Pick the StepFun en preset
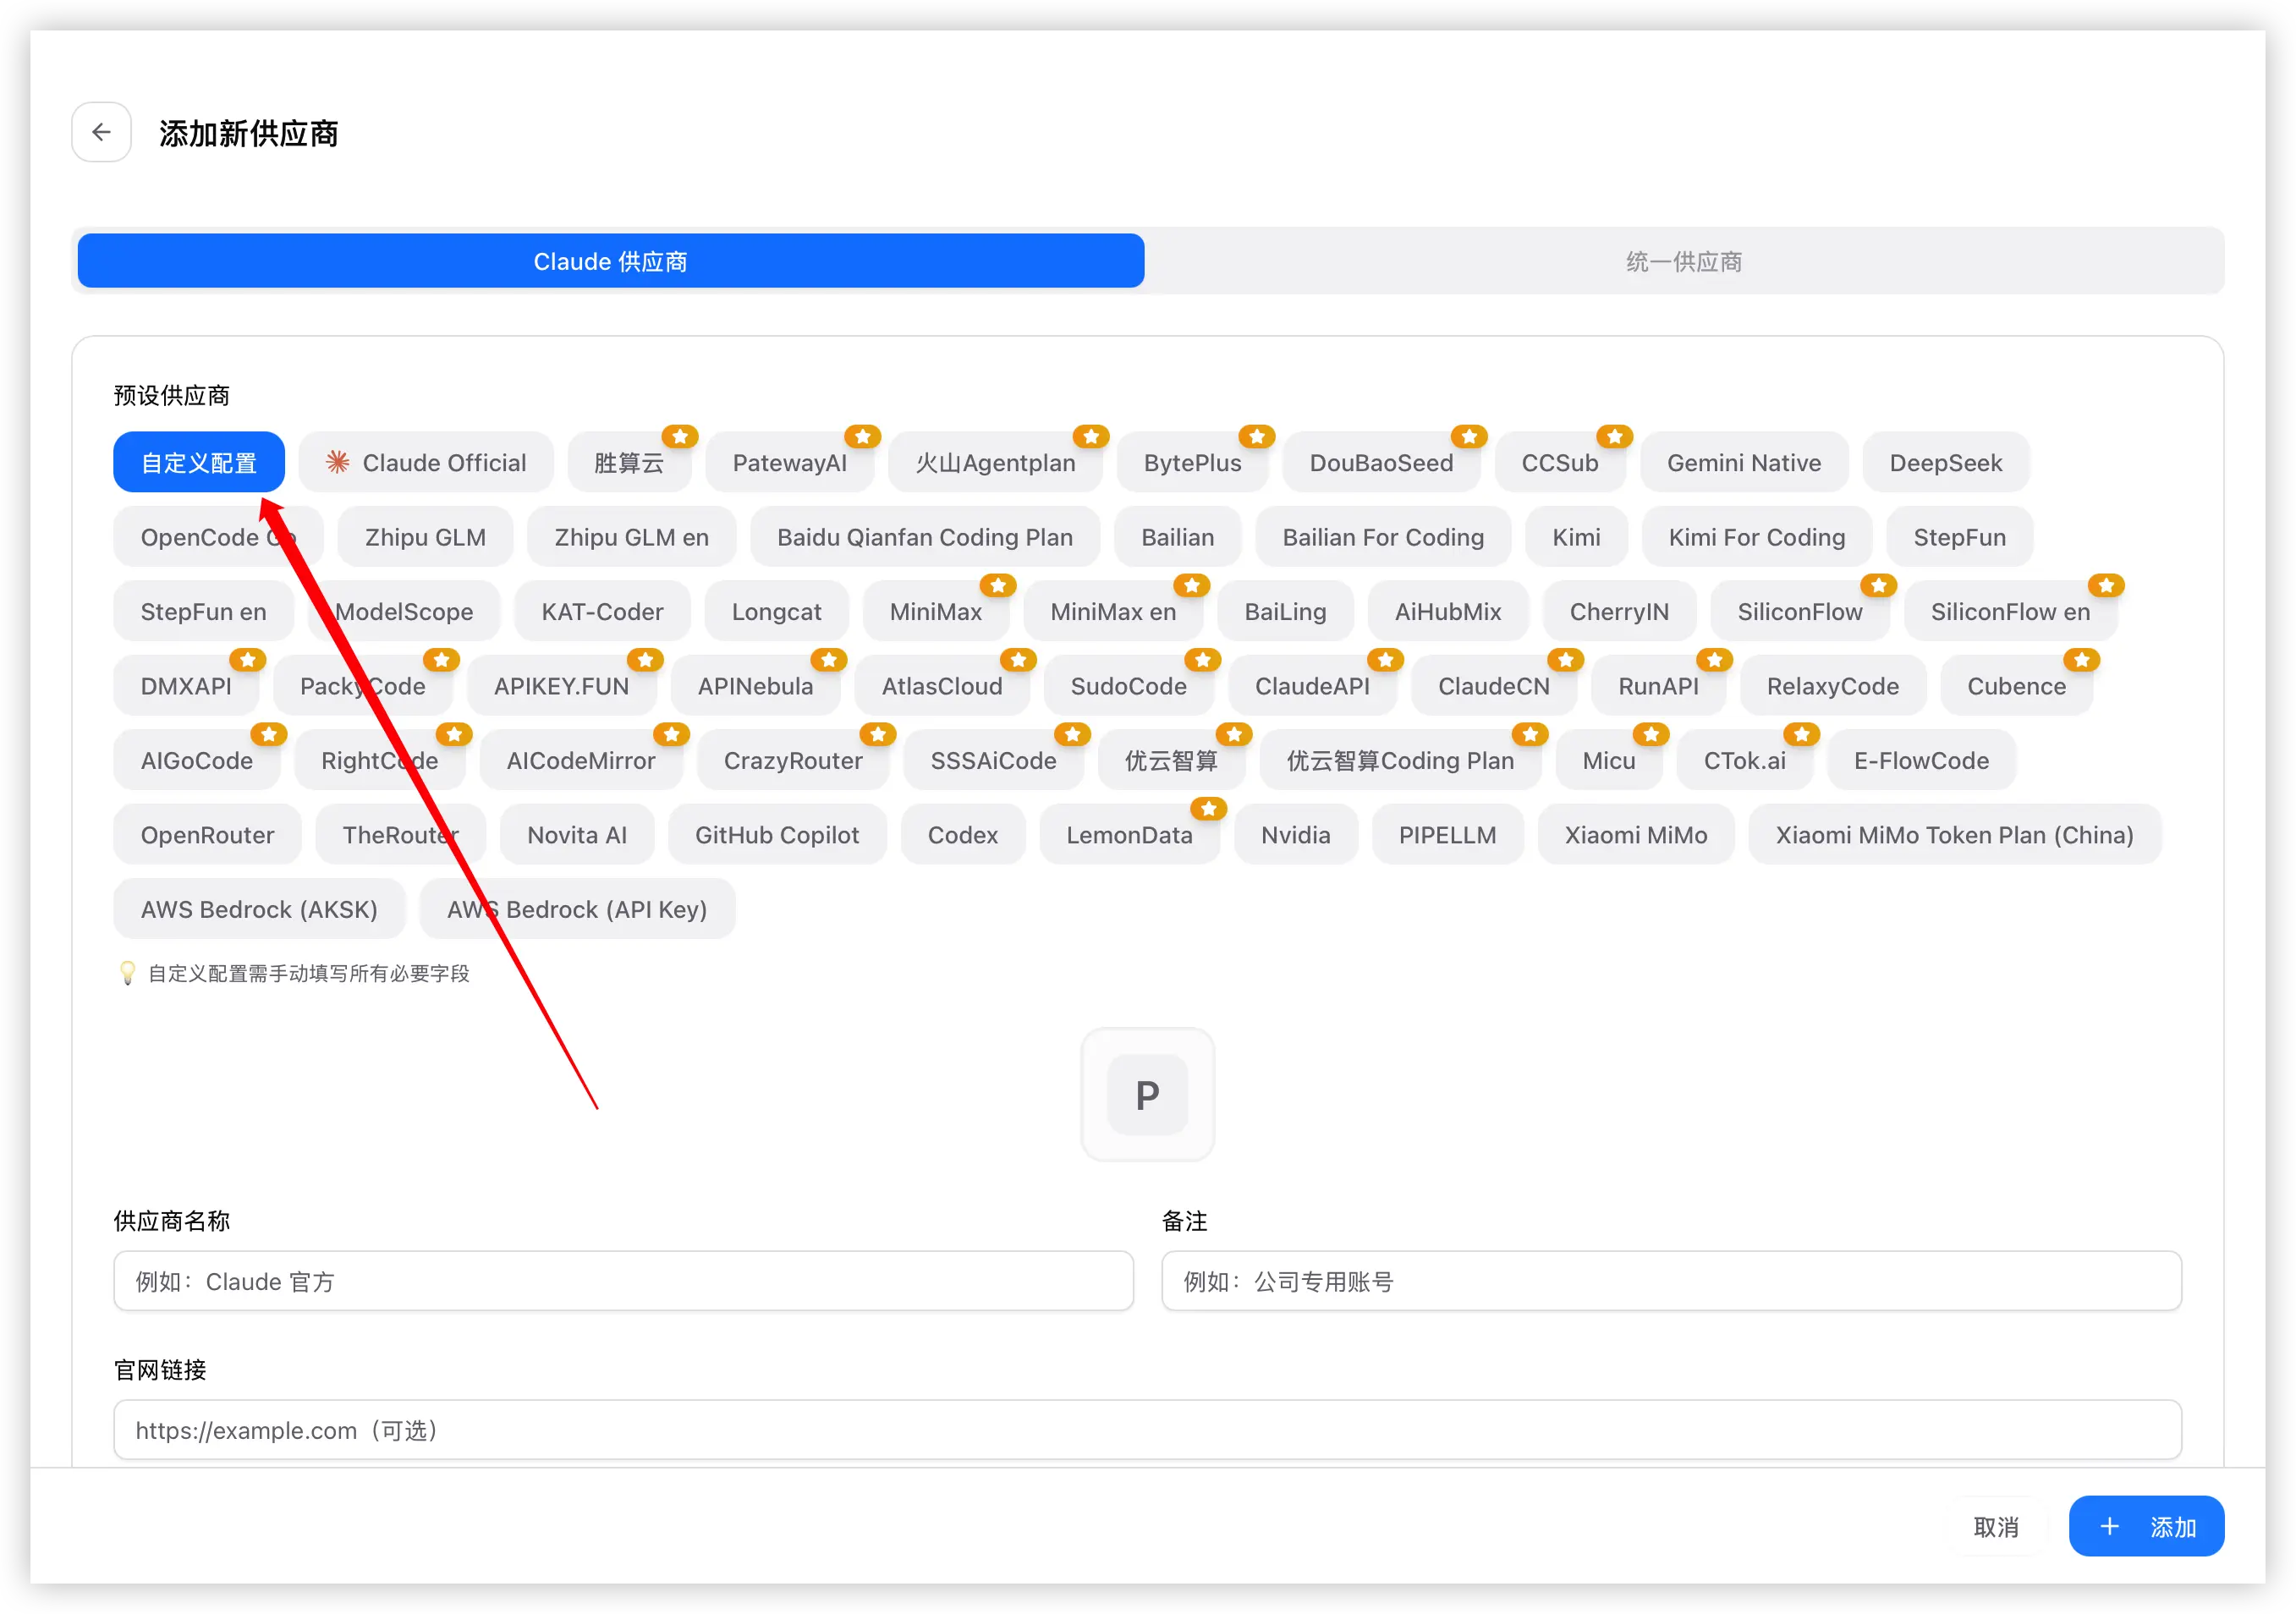The image size is (2296, 1614). pos(203,611)
